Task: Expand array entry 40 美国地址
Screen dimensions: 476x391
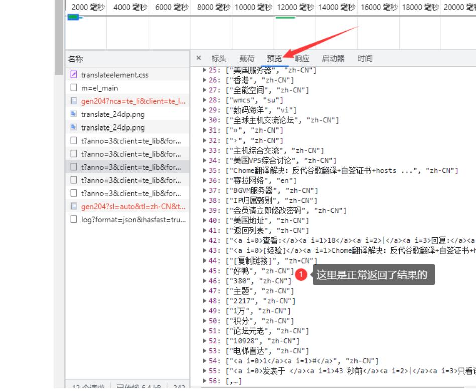Action: (x=204, y=220)
